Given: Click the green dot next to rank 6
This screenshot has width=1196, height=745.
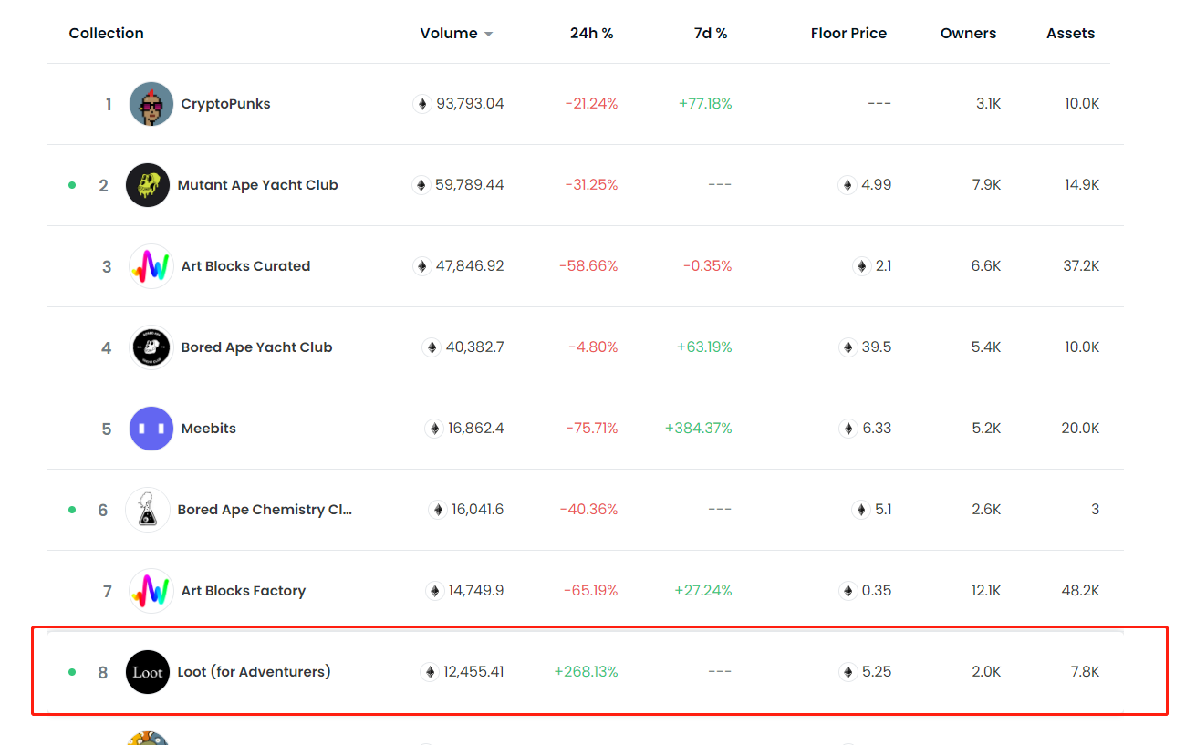Looking at the screenshot, I should pyautogui.click(x=72, y=510).
